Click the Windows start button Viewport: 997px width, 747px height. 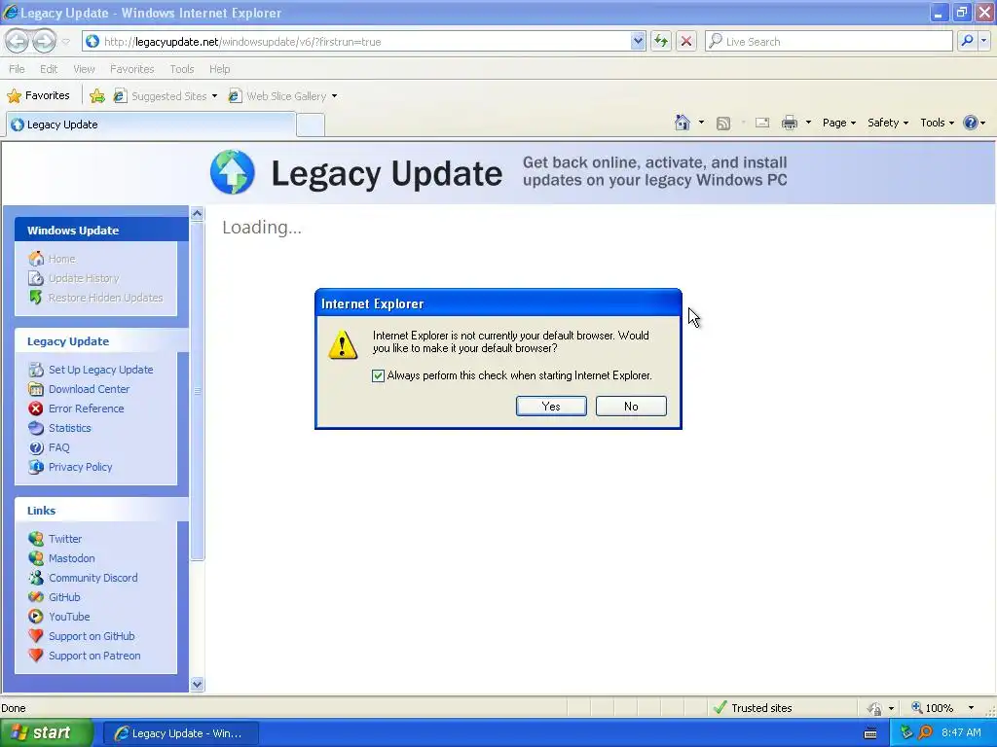pos(46,732)
